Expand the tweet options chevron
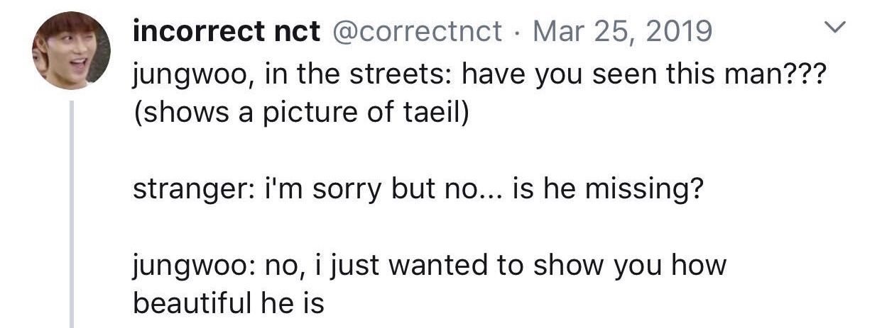Screen dimensions: 882x328 pyautogui.click(x=838, y=29)
